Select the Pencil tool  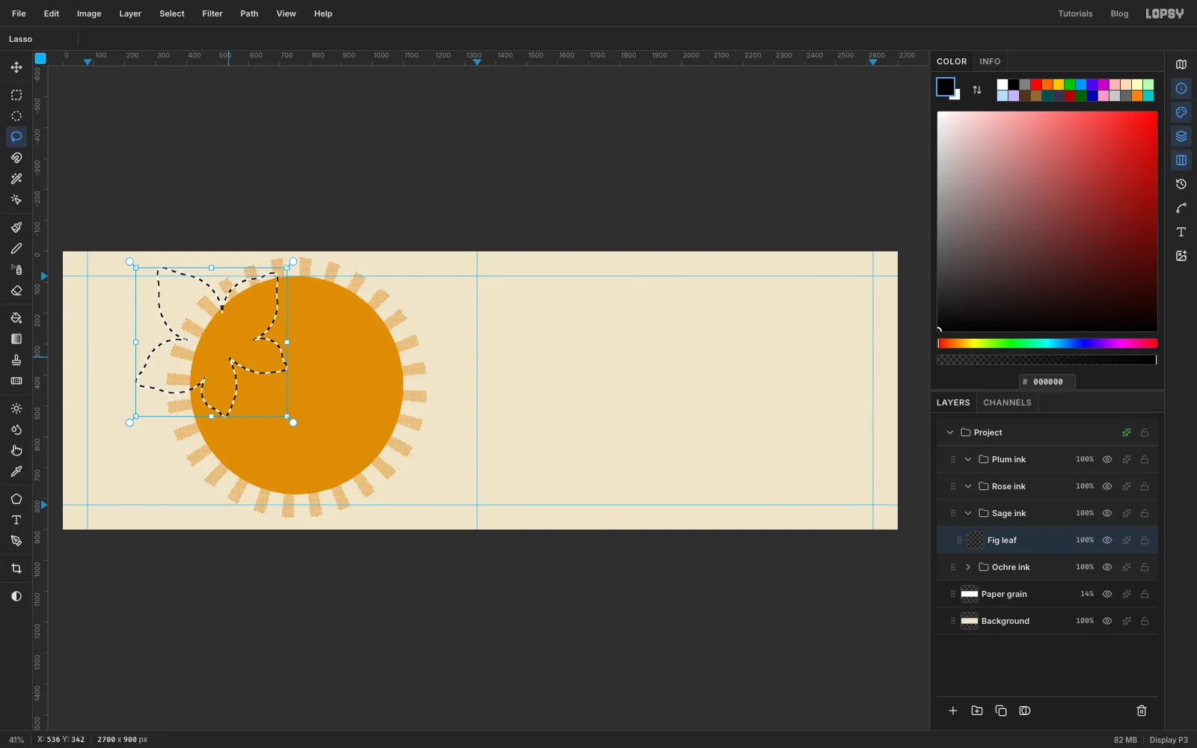click(x=16, y=248)
